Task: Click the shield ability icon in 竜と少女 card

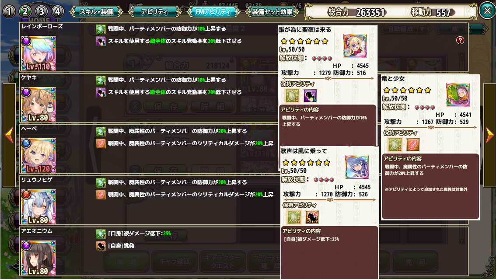Action: click(395, 145)
